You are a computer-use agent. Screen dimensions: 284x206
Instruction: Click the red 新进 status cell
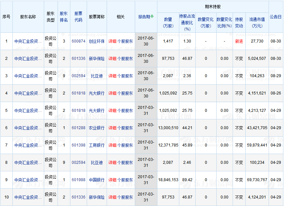tap(239, 41)
